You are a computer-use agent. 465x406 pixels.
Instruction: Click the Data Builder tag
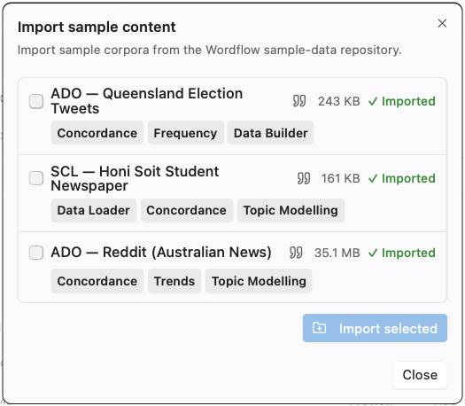[x=270, y=133]
